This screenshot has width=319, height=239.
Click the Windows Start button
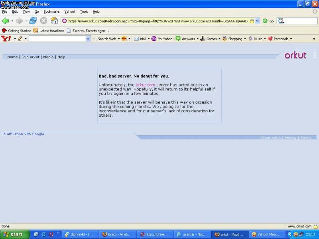pyautogui.click(x=14, y=234)
